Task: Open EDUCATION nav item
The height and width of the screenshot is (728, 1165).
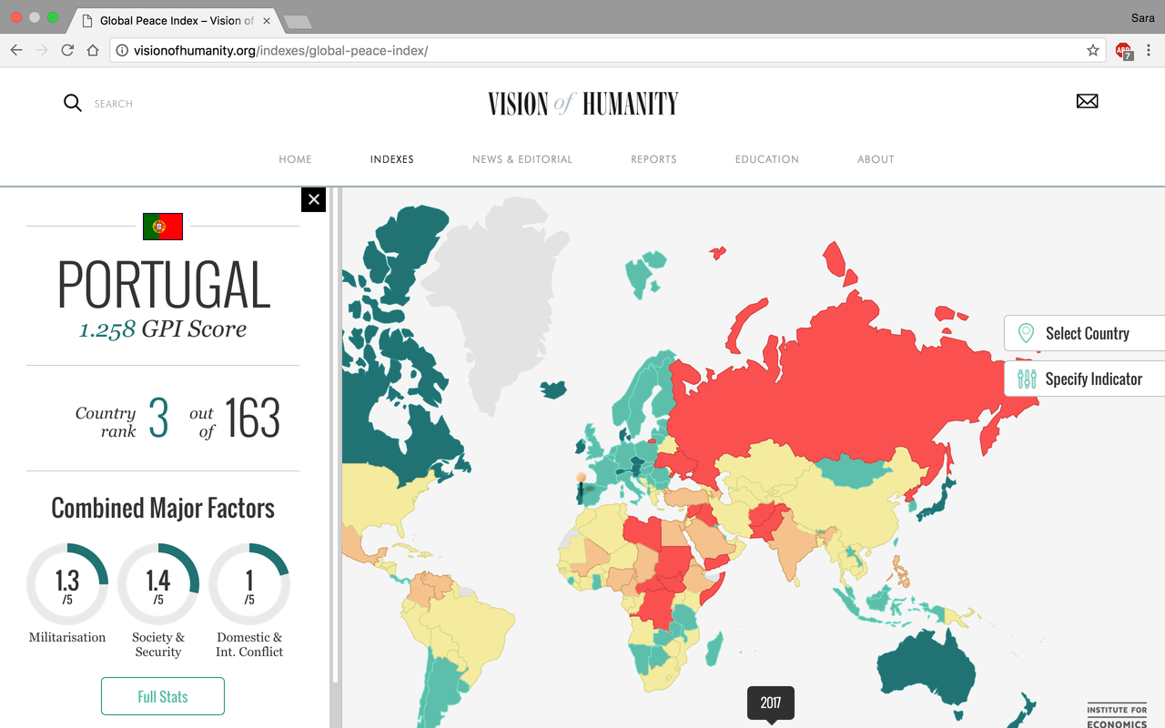Action: point(767,159)
